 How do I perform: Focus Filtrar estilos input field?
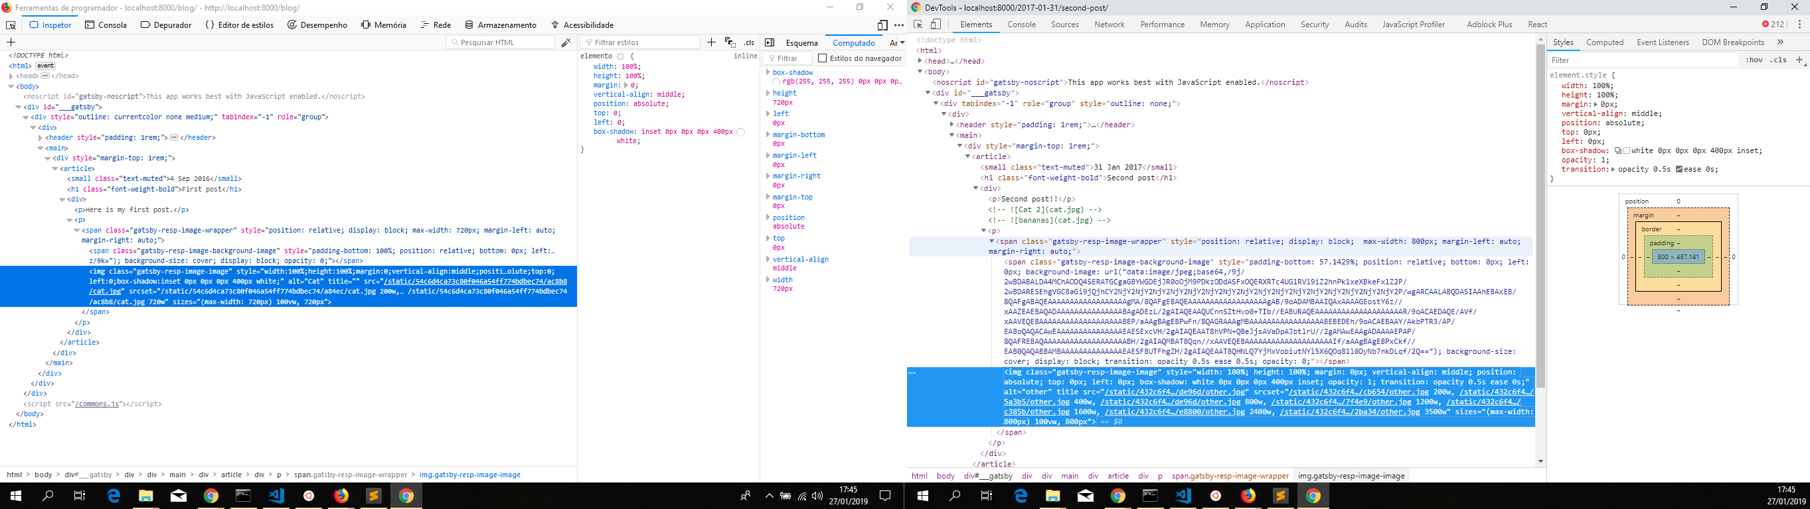tap(640, 43)
